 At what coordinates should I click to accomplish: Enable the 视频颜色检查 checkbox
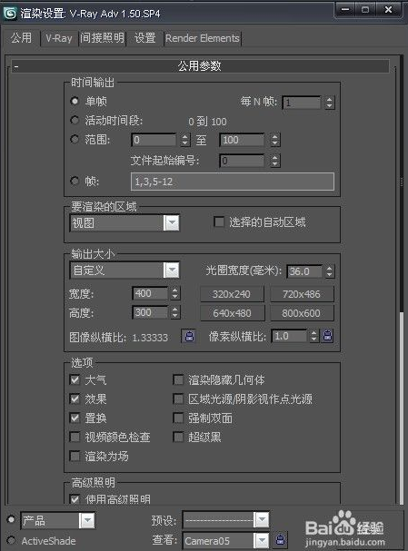click(75, 437)
